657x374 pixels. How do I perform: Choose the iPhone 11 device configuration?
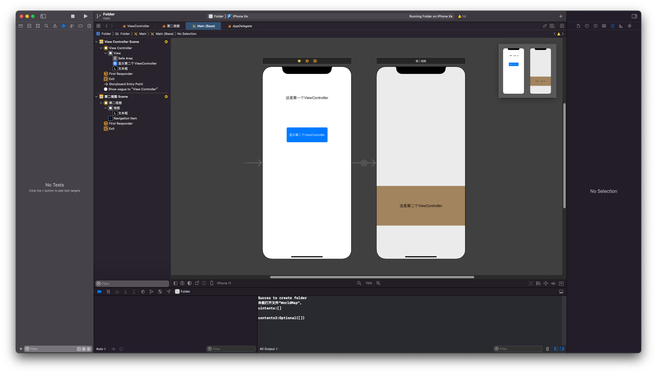(221, 283)
